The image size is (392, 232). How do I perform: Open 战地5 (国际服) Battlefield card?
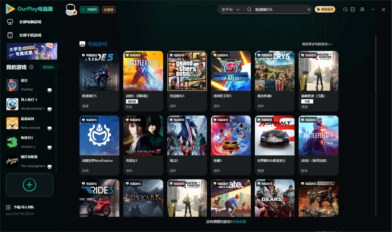[143, 81]
